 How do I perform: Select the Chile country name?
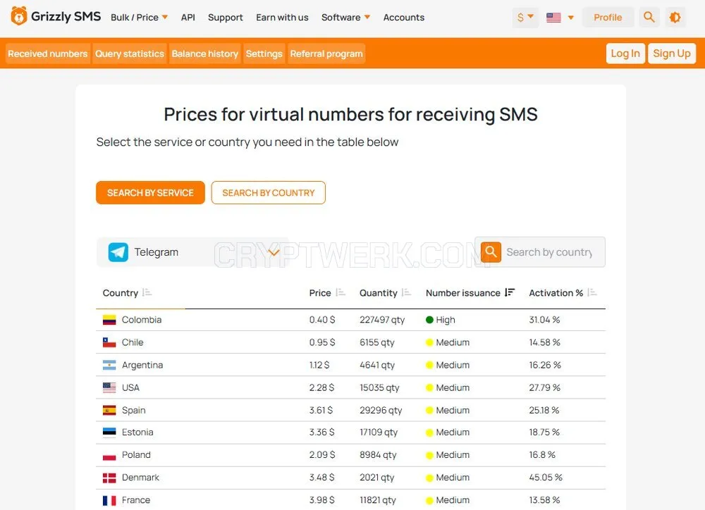click(x=133, y=342)
